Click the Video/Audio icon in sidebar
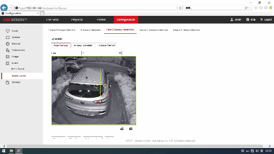The height and width of the screenshot is (154, 274). tap(8, 50)
